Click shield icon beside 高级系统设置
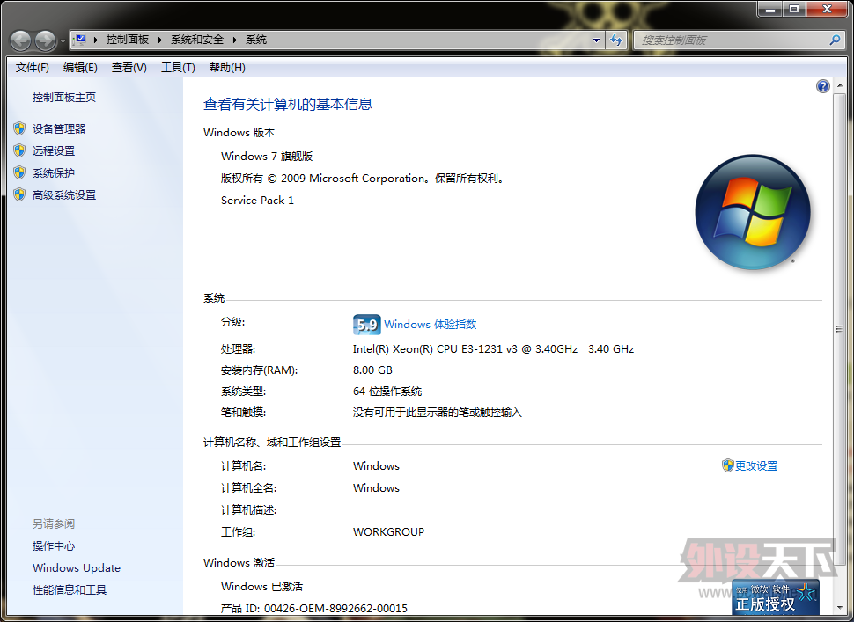 [19, 194]
